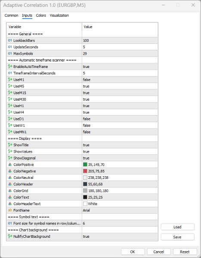Click the Variable column header
201x258 pixels.
click(44, 27)
